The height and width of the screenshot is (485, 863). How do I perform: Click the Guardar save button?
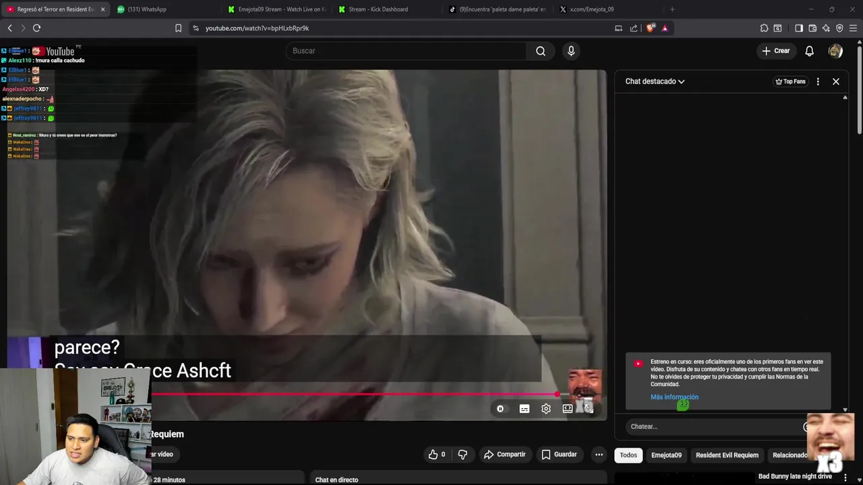click(x=559, y=455)
